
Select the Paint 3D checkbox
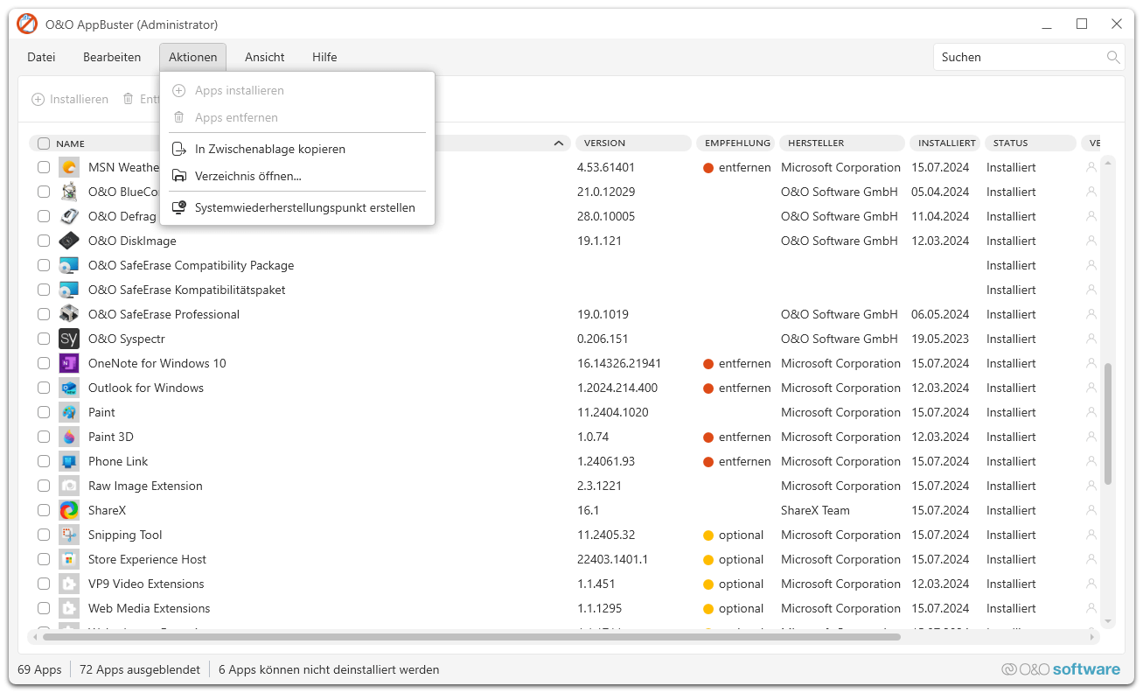pyautogui.click(x=44, y=437)
